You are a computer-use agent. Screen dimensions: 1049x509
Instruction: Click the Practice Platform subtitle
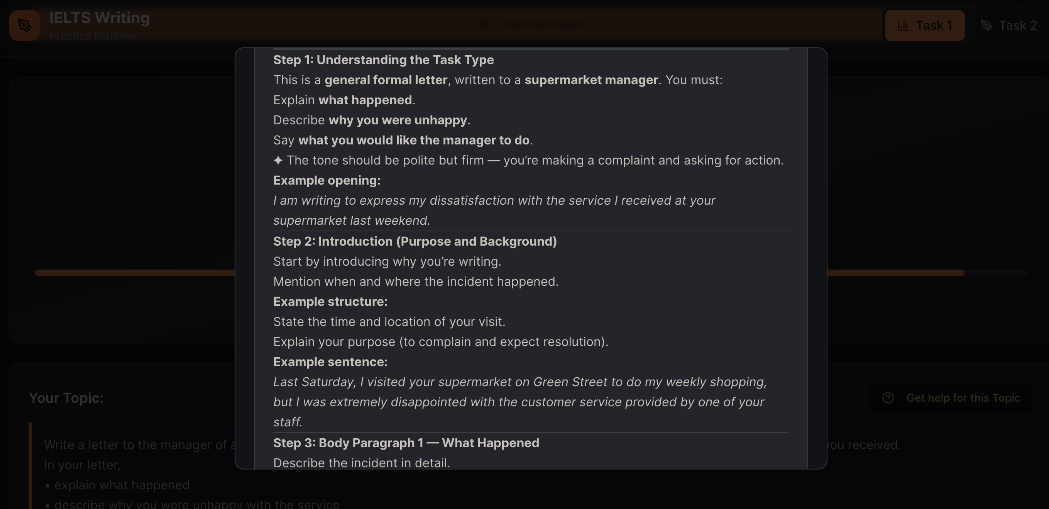(x=93, y=37)
